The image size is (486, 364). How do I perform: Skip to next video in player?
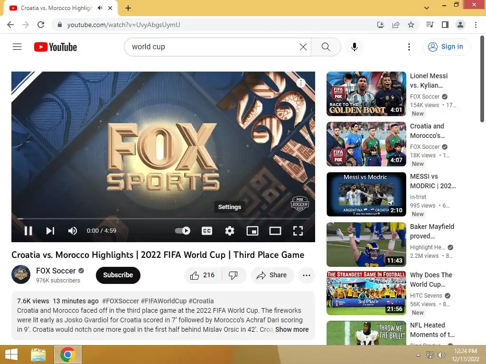point(50,231)
